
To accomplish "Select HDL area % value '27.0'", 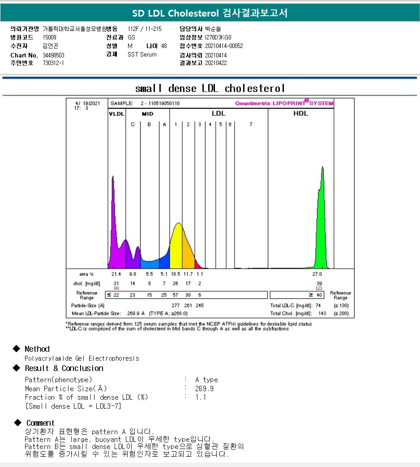I will pos(317,274).
